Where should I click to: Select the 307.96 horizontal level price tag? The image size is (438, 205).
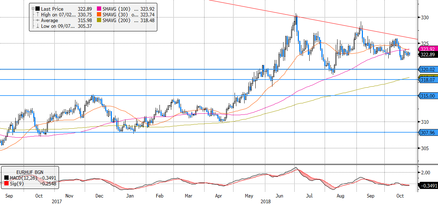point(427,133)
